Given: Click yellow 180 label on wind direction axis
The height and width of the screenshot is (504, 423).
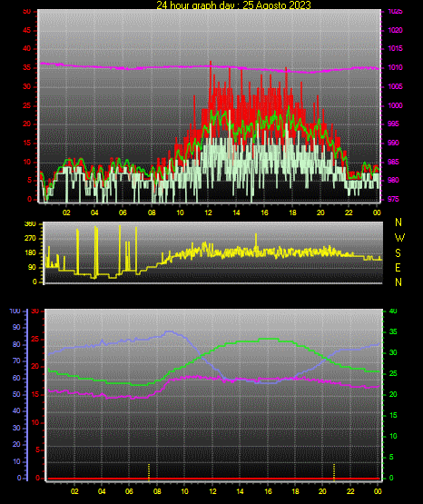Looking at the screenshot, I should [x=30, y=253].
